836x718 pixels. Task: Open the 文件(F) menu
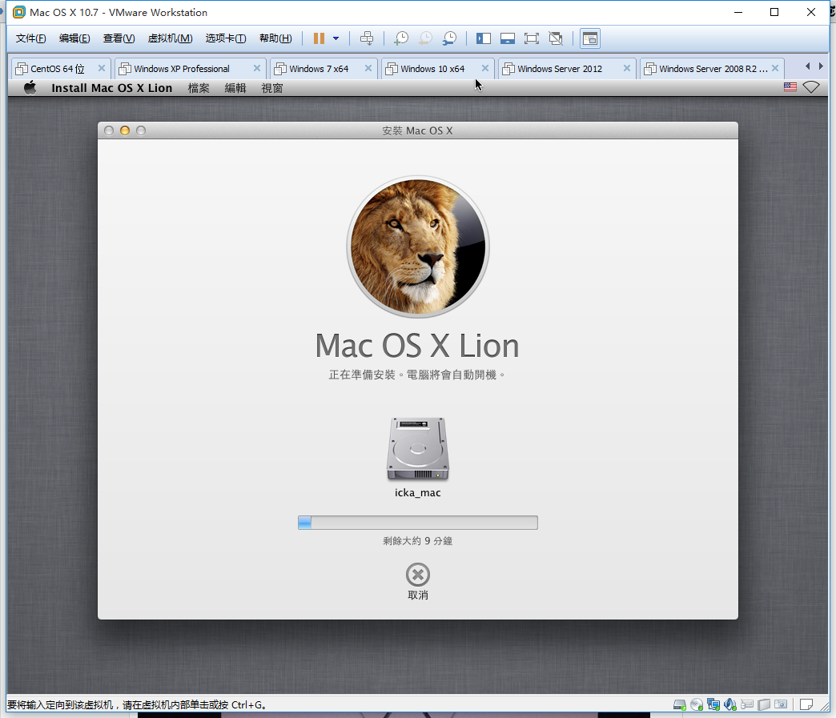tap(30, 38)
